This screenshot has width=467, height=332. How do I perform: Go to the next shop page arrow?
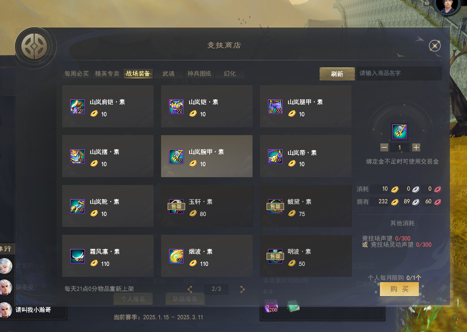click(x=242, y=289)
